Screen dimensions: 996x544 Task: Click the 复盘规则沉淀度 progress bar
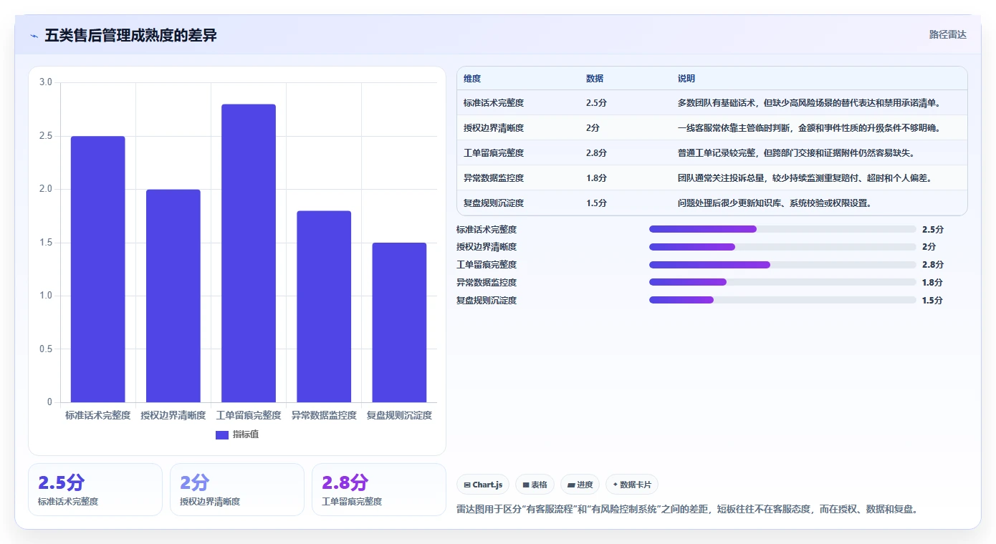782,300
